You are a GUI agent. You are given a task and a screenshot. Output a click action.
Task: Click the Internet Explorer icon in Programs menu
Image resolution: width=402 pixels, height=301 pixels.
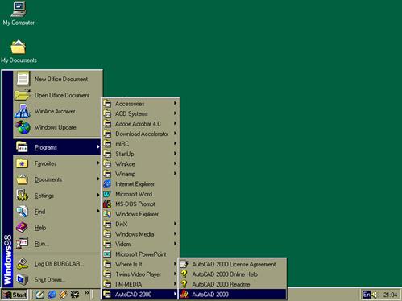click(x=107, y=184)
